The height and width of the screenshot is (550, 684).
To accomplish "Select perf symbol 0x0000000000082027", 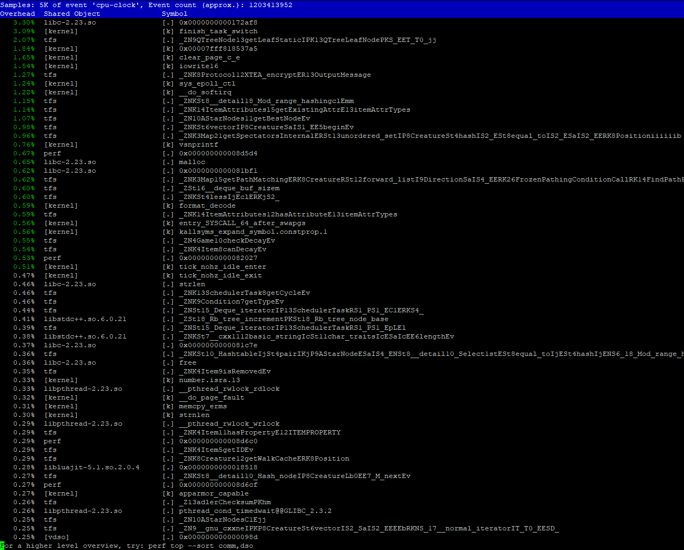I will point(218,258).
